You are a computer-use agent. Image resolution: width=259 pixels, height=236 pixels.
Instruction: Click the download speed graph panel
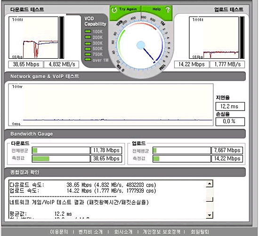(33, 38)
